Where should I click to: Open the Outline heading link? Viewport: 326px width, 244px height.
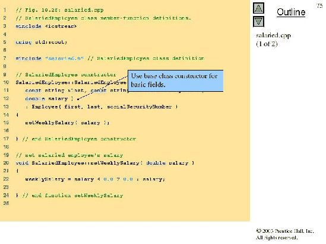[291, 12]
